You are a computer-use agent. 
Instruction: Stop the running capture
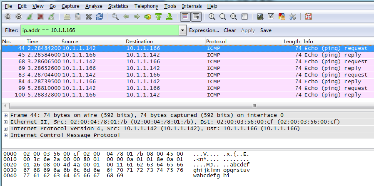(40, 17)
